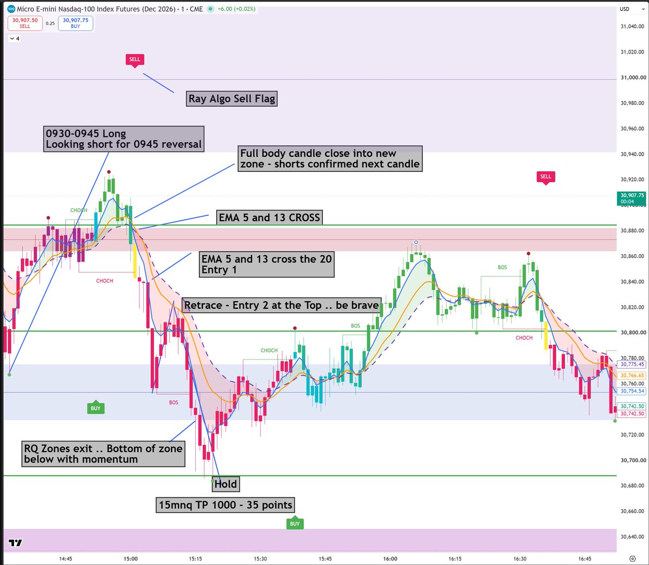Click the current price label 30,907.75 on axis
Viewport: 649px width, 565px height.
pyautogui.click(x=632, y=198)
